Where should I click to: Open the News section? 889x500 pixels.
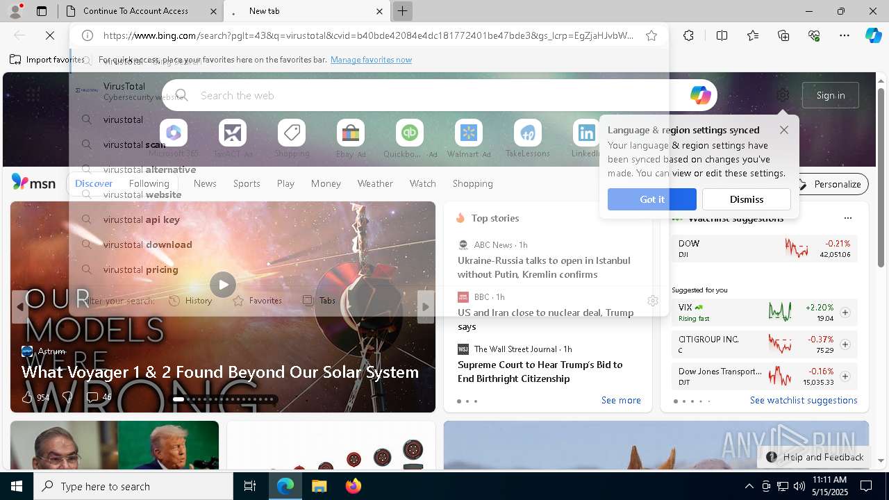(205, 183)
